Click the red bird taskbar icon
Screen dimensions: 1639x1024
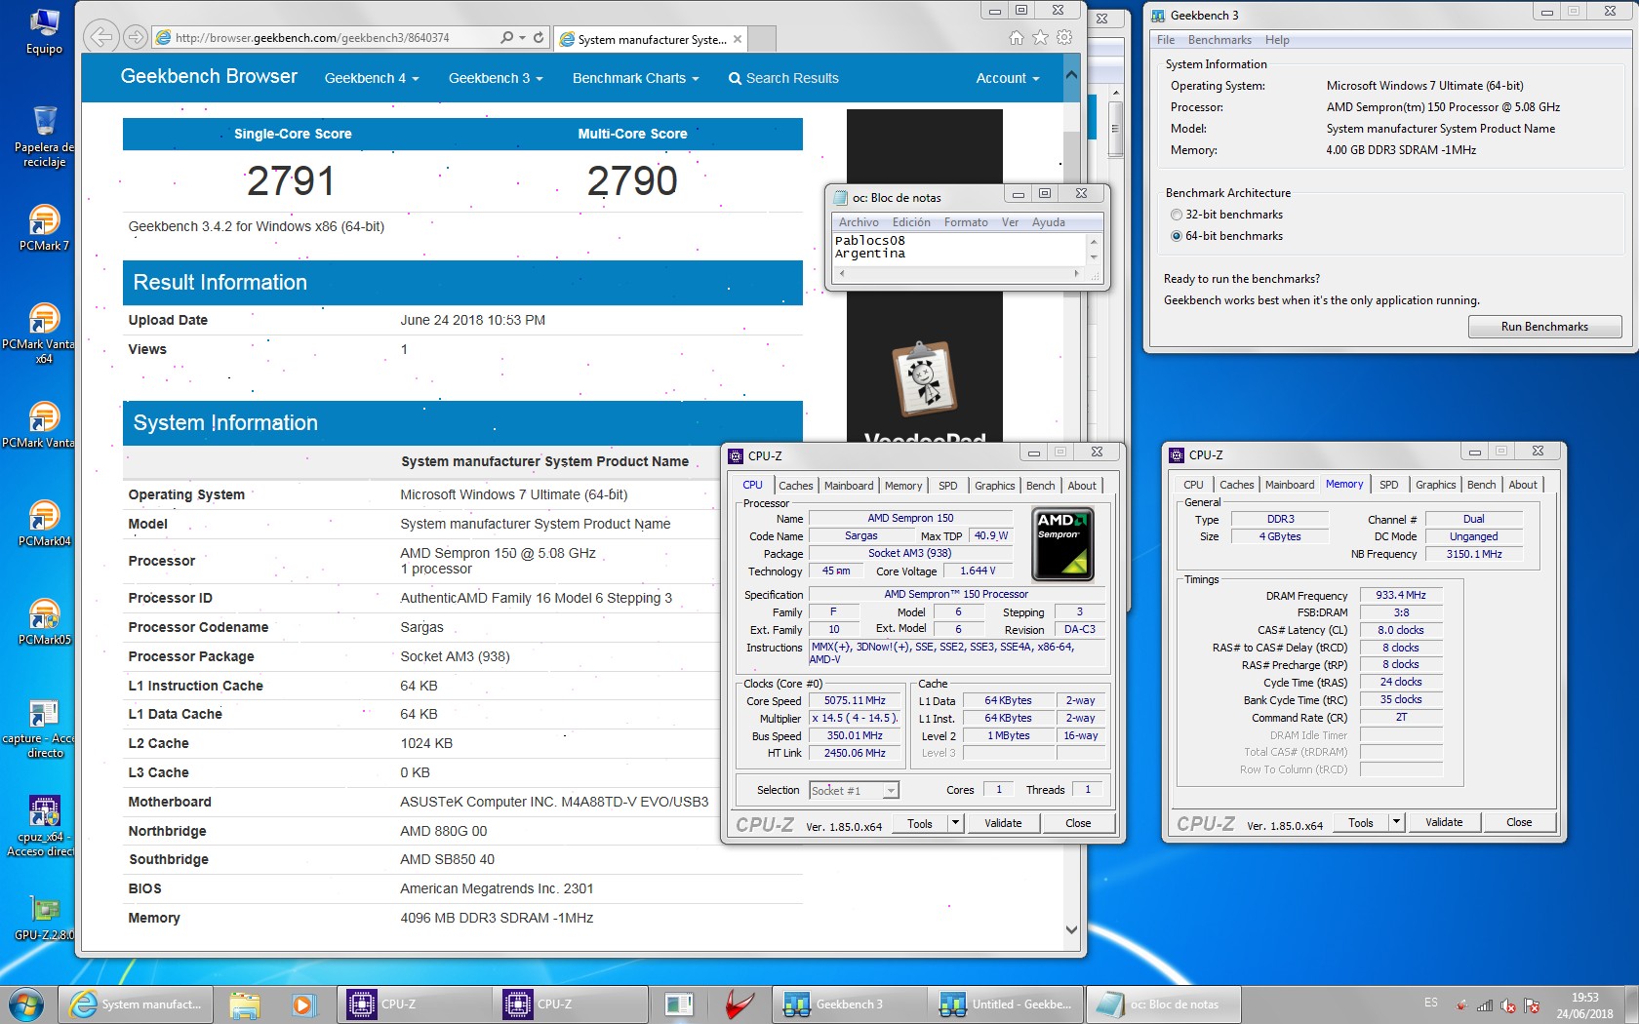pos(741,1004)
